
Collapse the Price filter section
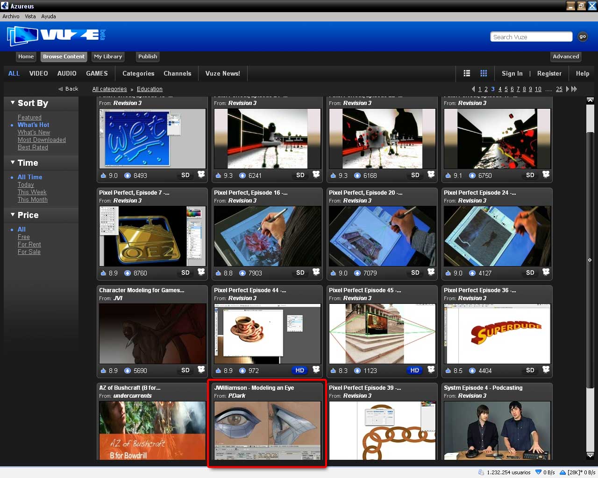[x=13, y=215]
